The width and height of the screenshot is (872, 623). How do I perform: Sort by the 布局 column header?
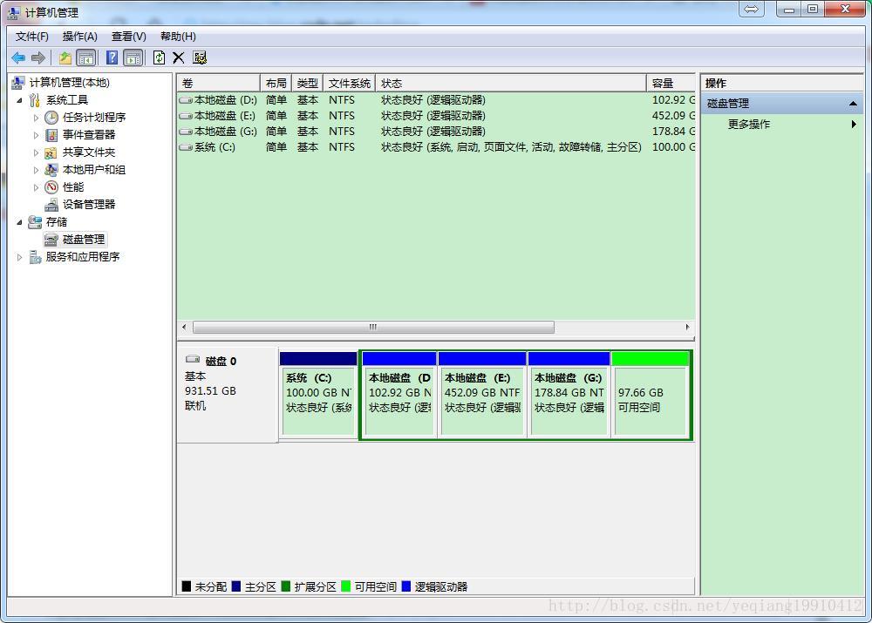coord(276,84)
